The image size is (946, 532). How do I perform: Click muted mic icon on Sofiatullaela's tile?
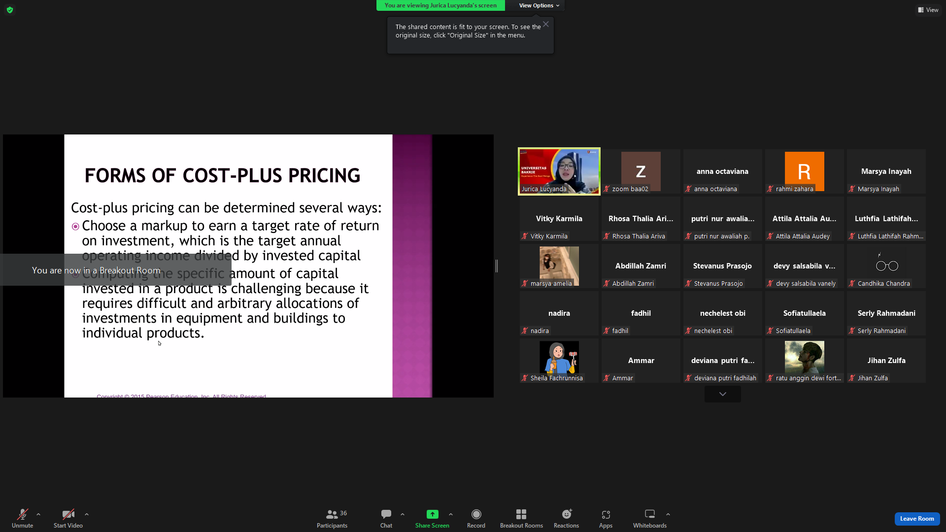[771, 331]
